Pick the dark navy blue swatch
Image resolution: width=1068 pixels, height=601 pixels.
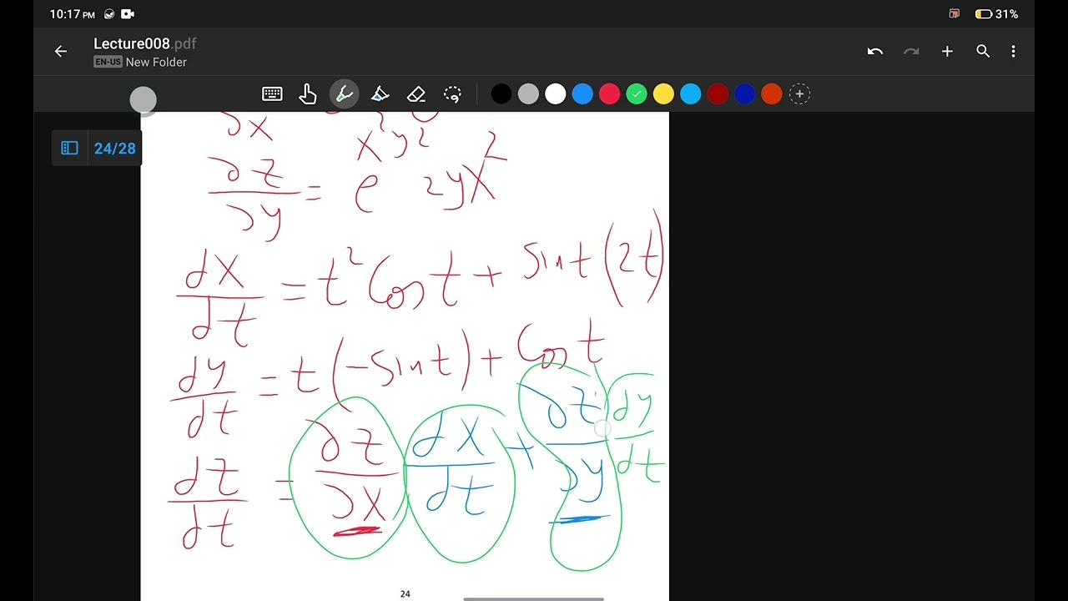745,94
